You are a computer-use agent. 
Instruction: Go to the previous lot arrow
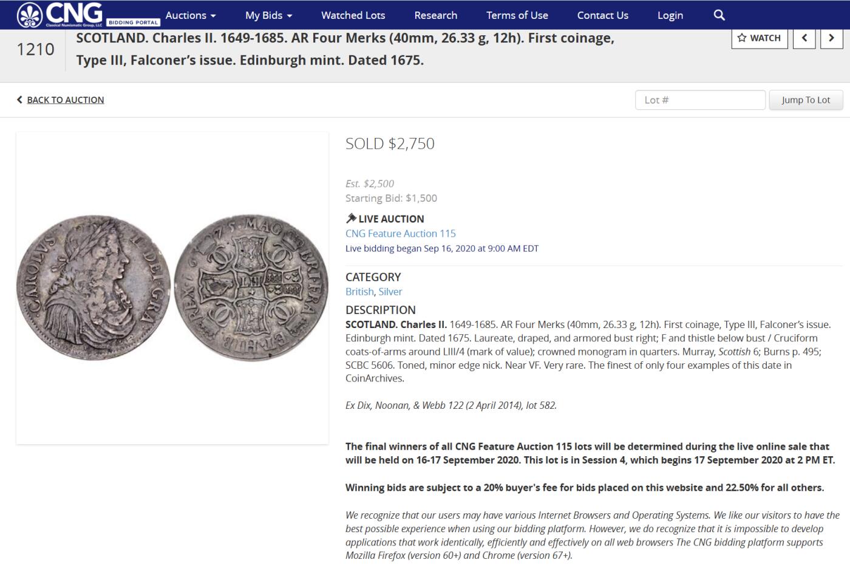804,38
